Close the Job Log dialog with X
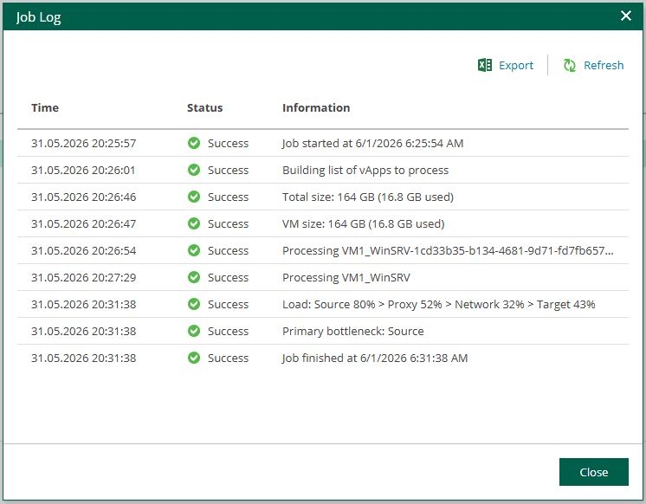 point(626,16)
